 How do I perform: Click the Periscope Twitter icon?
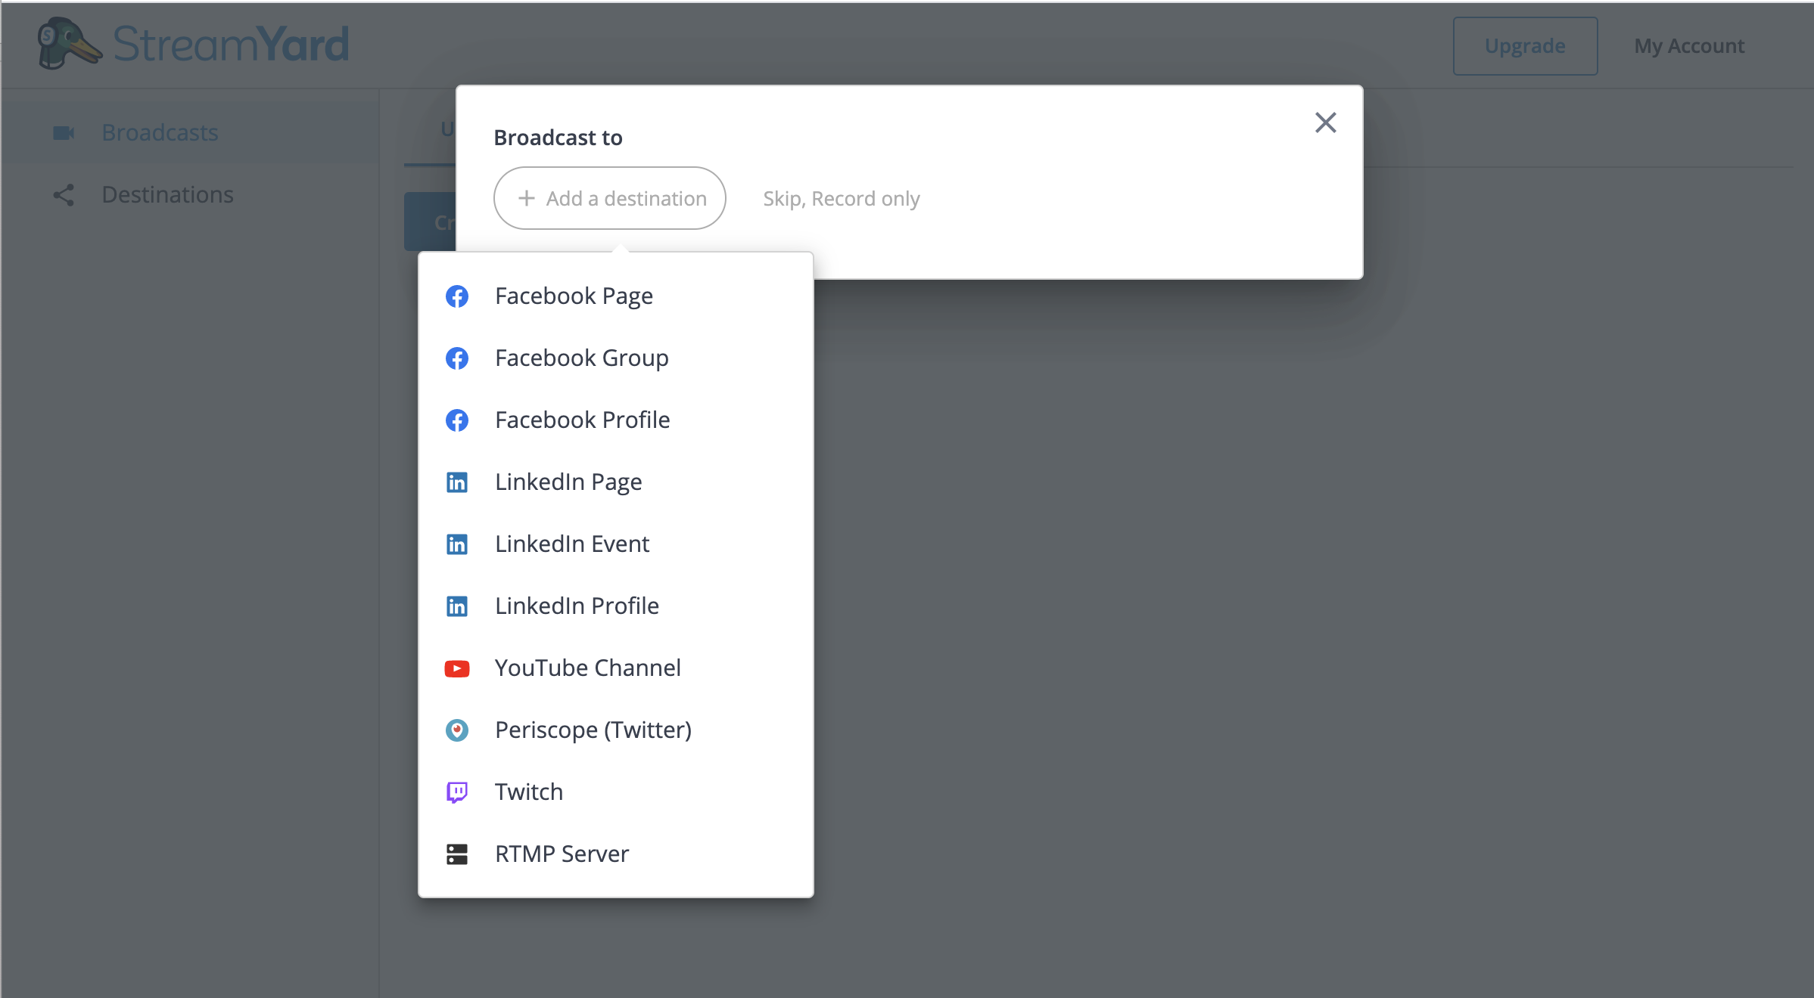459,730
